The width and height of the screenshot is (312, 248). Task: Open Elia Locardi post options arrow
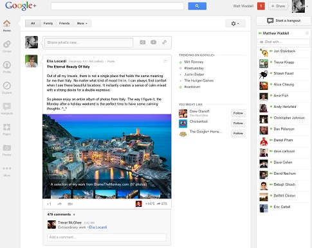coord(165,61)
